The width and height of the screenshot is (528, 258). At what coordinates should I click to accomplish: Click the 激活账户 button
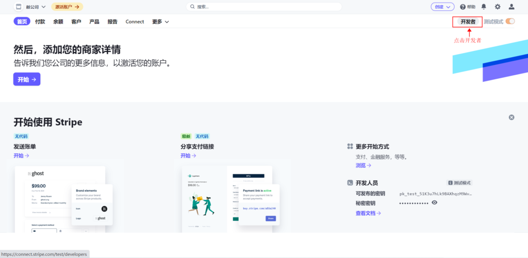67,7
